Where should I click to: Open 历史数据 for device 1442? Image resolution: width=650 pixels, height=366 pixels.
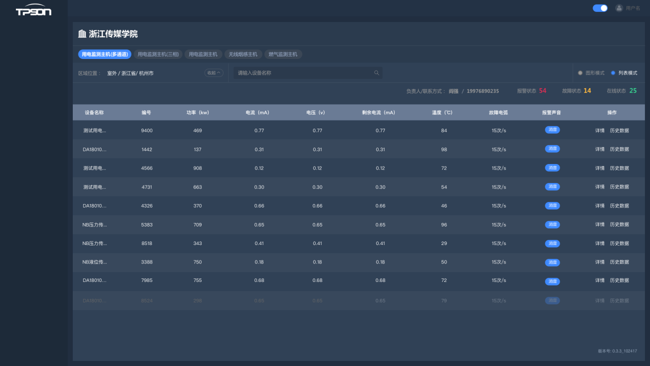click(x=619, y=149)
